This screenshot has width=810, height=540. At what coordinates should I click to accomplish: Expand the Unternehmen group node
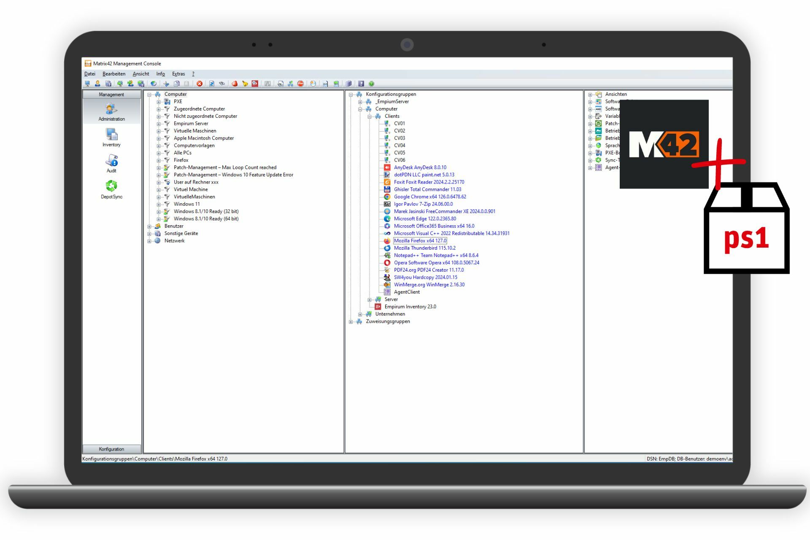(x=360, y=314)
